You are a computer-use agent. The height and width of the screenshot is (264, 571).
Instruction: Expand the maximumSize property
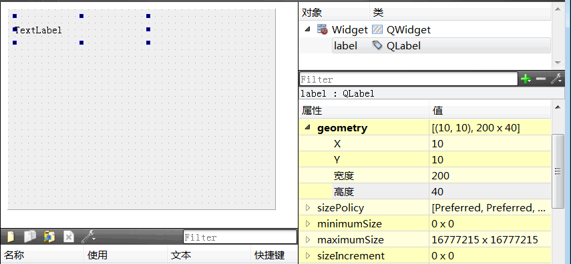308,239
